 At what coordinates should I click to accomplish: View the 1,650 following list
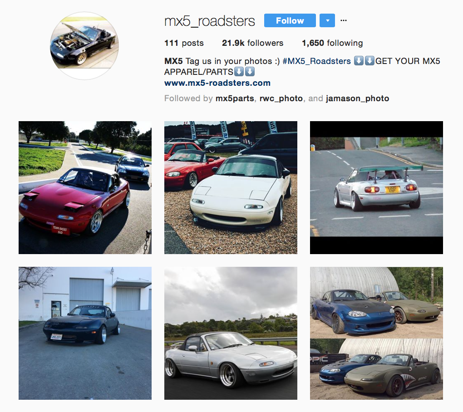[332, 43]
